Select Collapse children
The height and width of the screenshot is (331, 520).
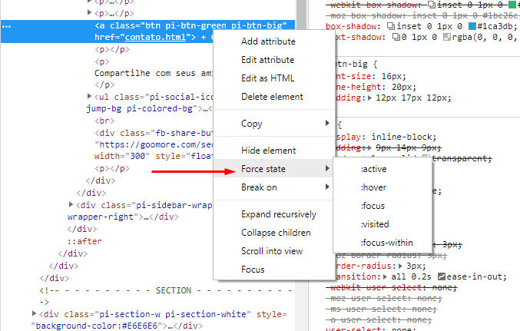point(274,233)
